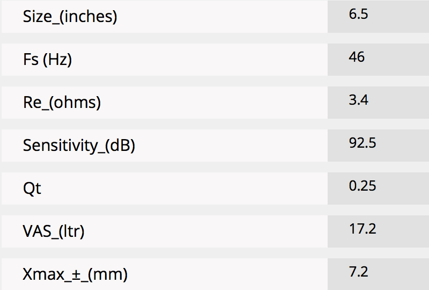This screenshot has width=429, height=290.
Task: Click the Re_(ohms) label
Action: [x=62, y=103]
